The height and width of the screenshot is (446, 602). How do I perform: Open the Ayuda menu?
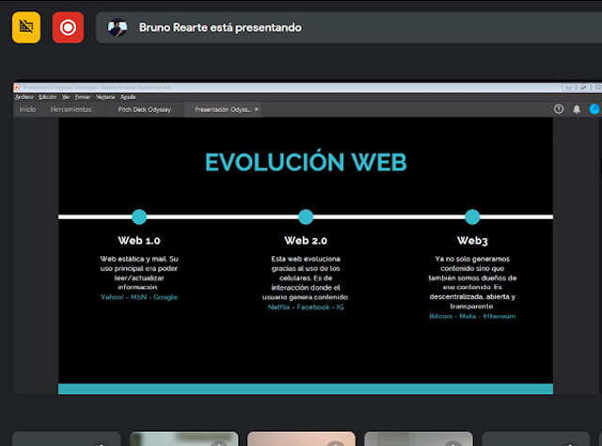coord(128,97)
